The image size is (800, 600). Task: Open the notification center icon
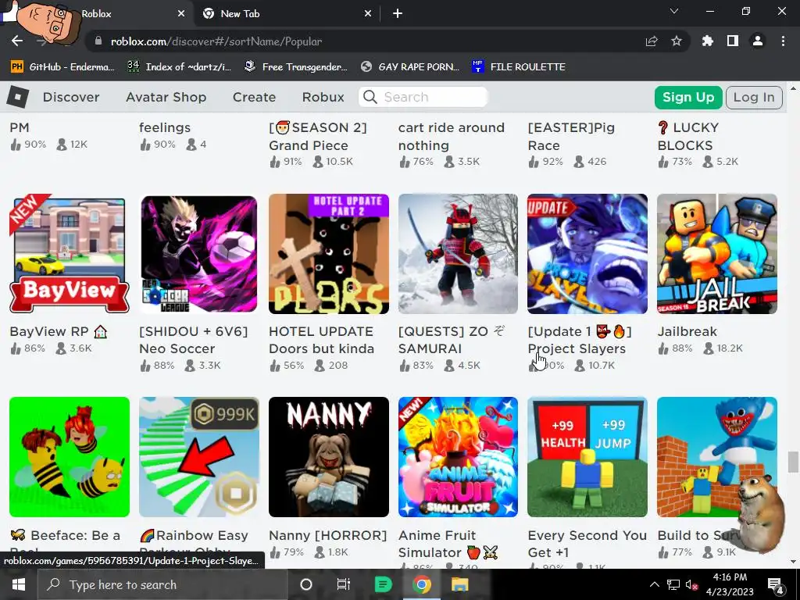(x=776, y=584)
